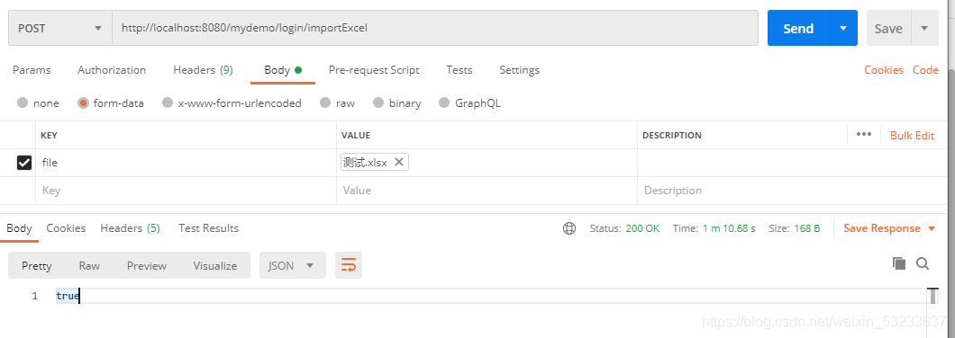The width and height of the screenshot is (955, 338).
Task: Open the Code snippet link
Action: click(925, 70)
